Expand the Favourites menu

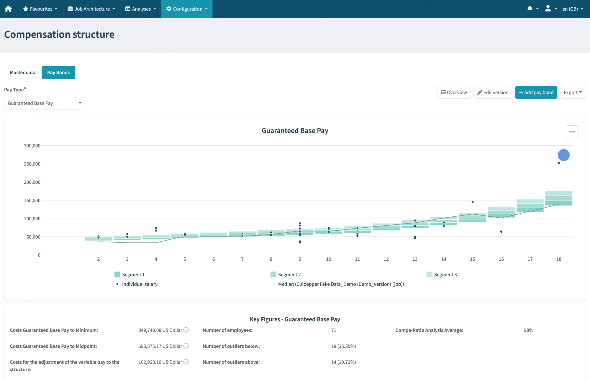pos(40,9)
